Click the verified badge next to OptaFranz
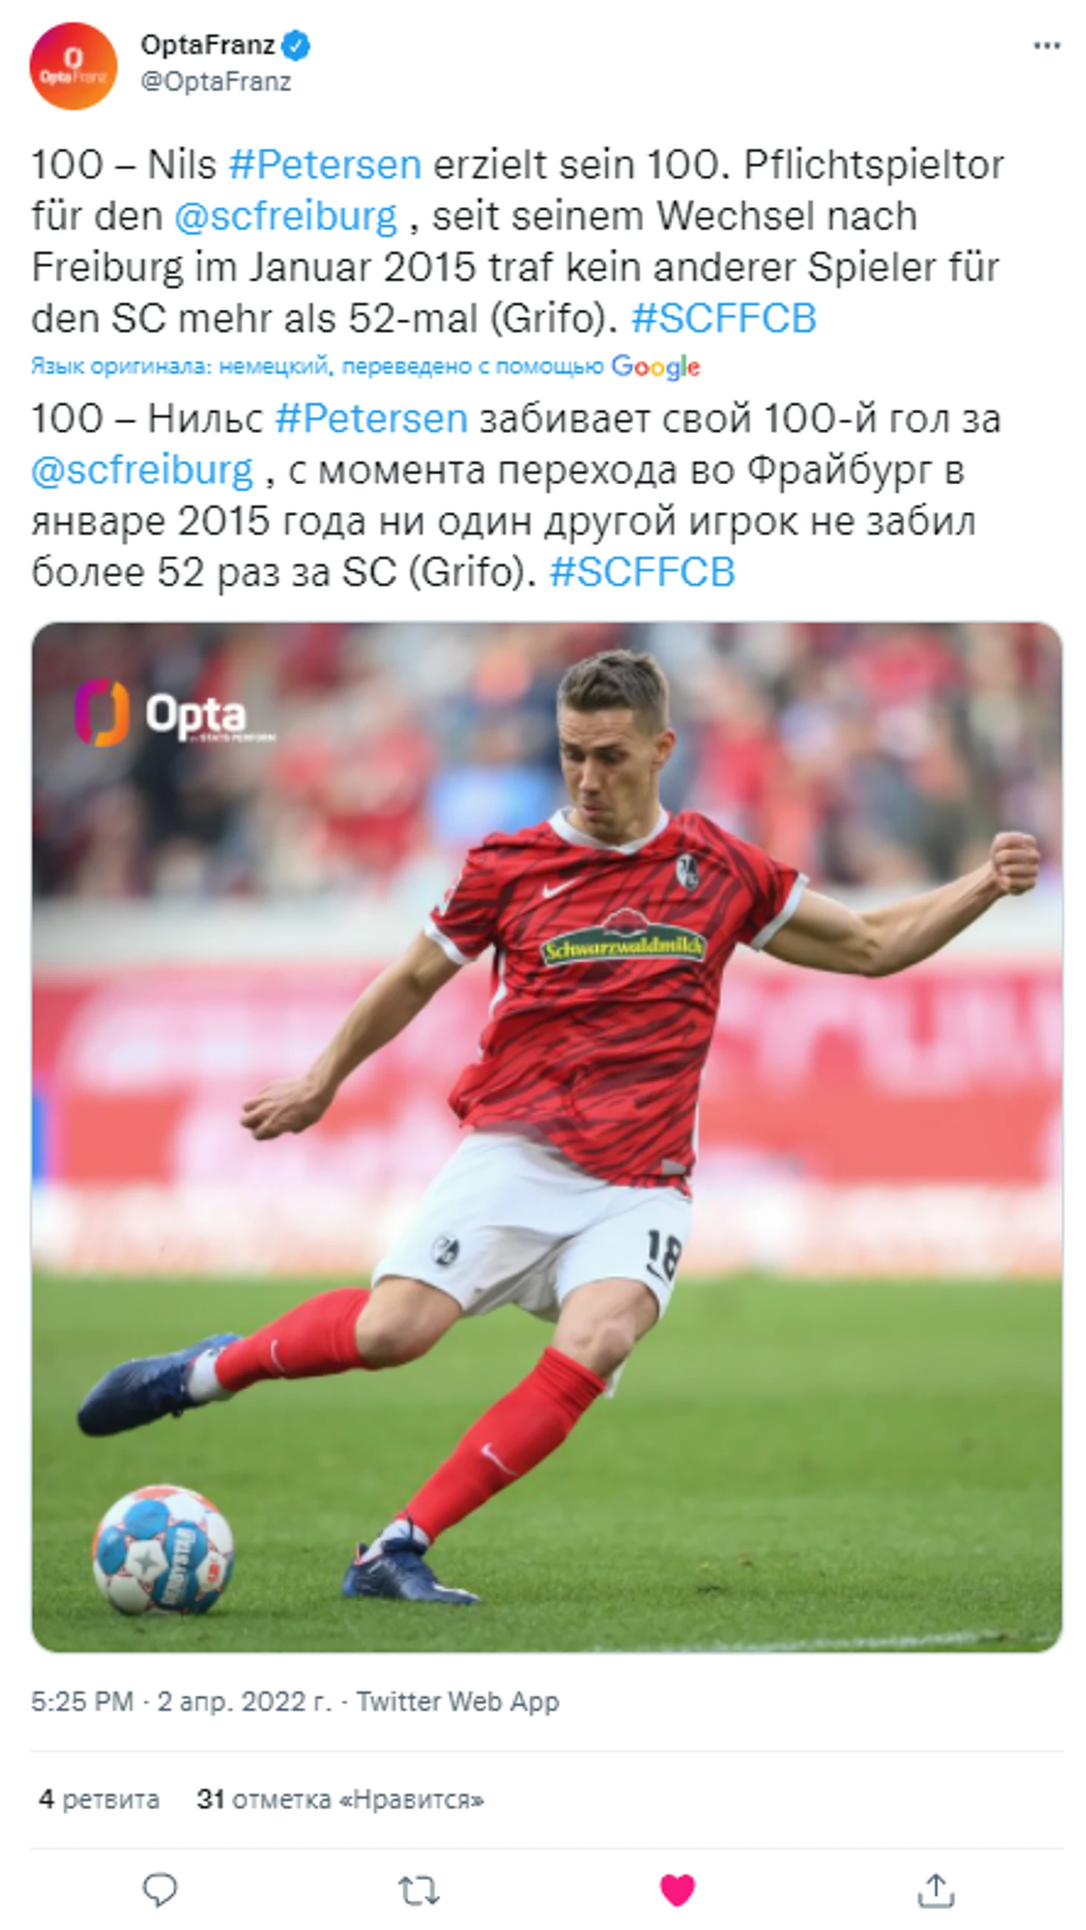This screenshot has height=1930, width=1086. click(x=296, y=46)
